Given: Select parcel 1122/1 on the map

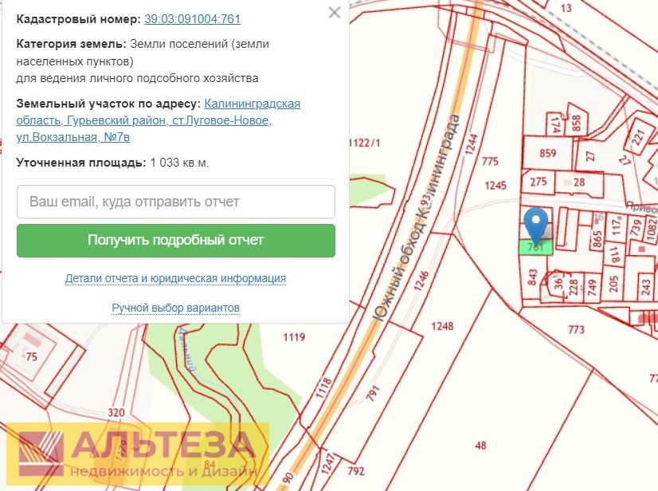Looking at the screenshot, I should coord(364,143).
